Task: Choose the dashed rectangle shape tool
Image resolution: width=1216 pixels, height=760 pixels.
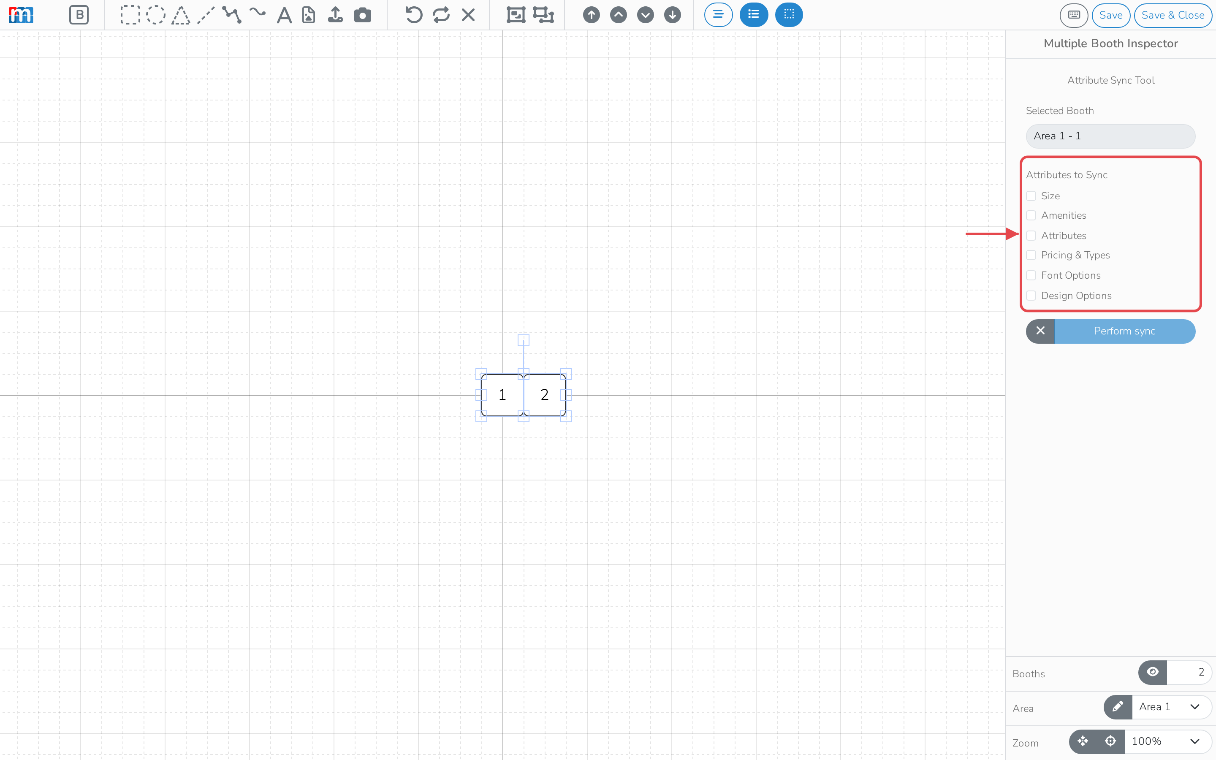Action: click(130, 15)
